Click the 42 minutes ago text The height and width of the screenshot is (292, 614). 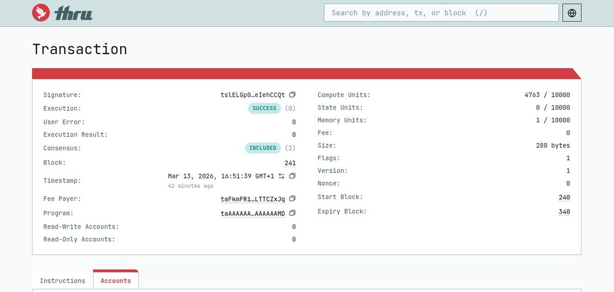pyautogui.click(x=191, y=186)
